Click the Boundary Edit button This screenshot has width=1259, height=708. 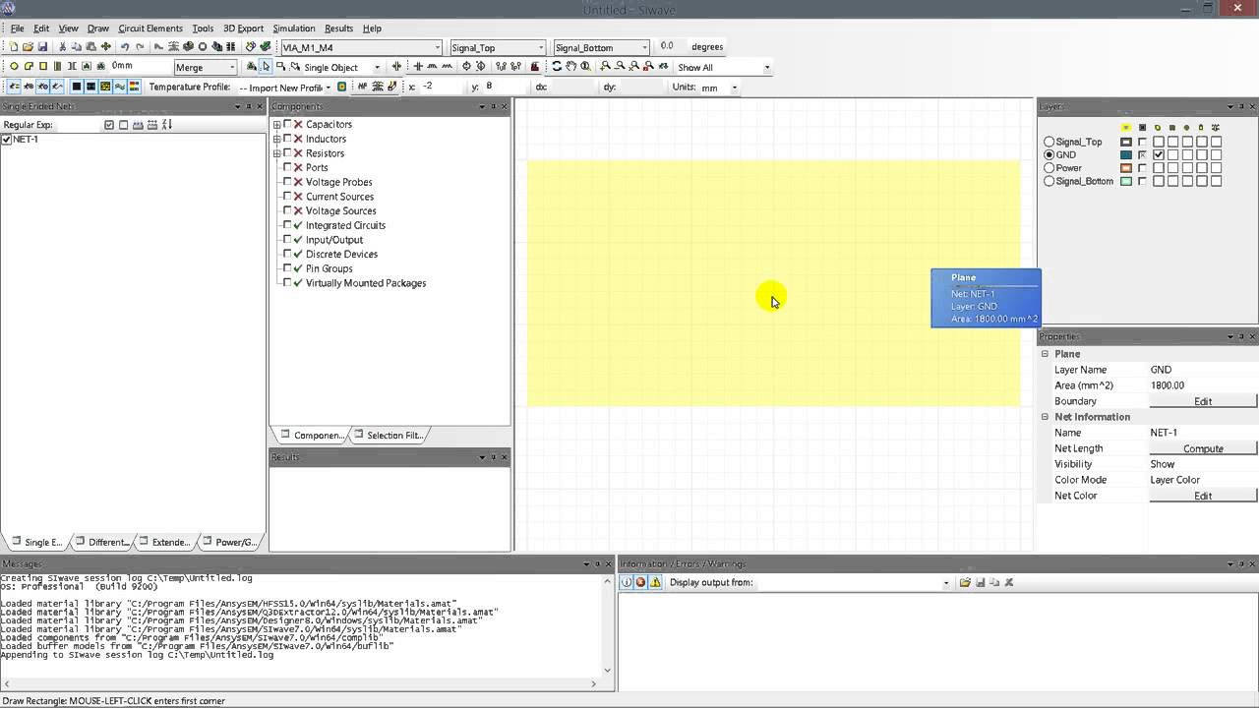tap(1202, 401)
